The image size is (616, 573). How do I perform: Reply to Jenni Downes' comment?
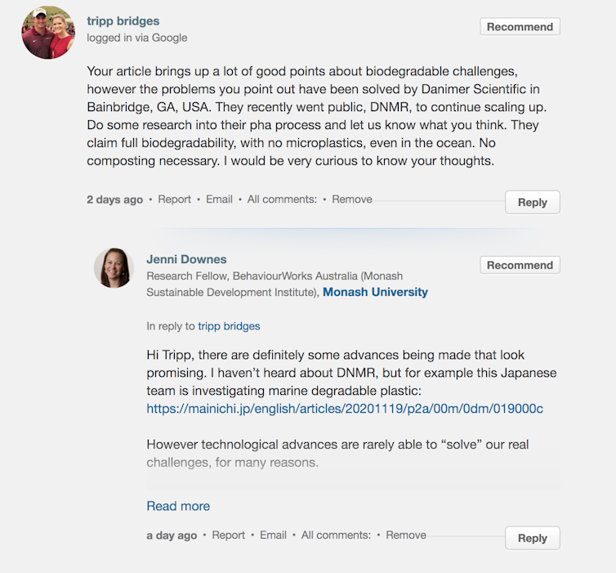[x=532, y=538]
